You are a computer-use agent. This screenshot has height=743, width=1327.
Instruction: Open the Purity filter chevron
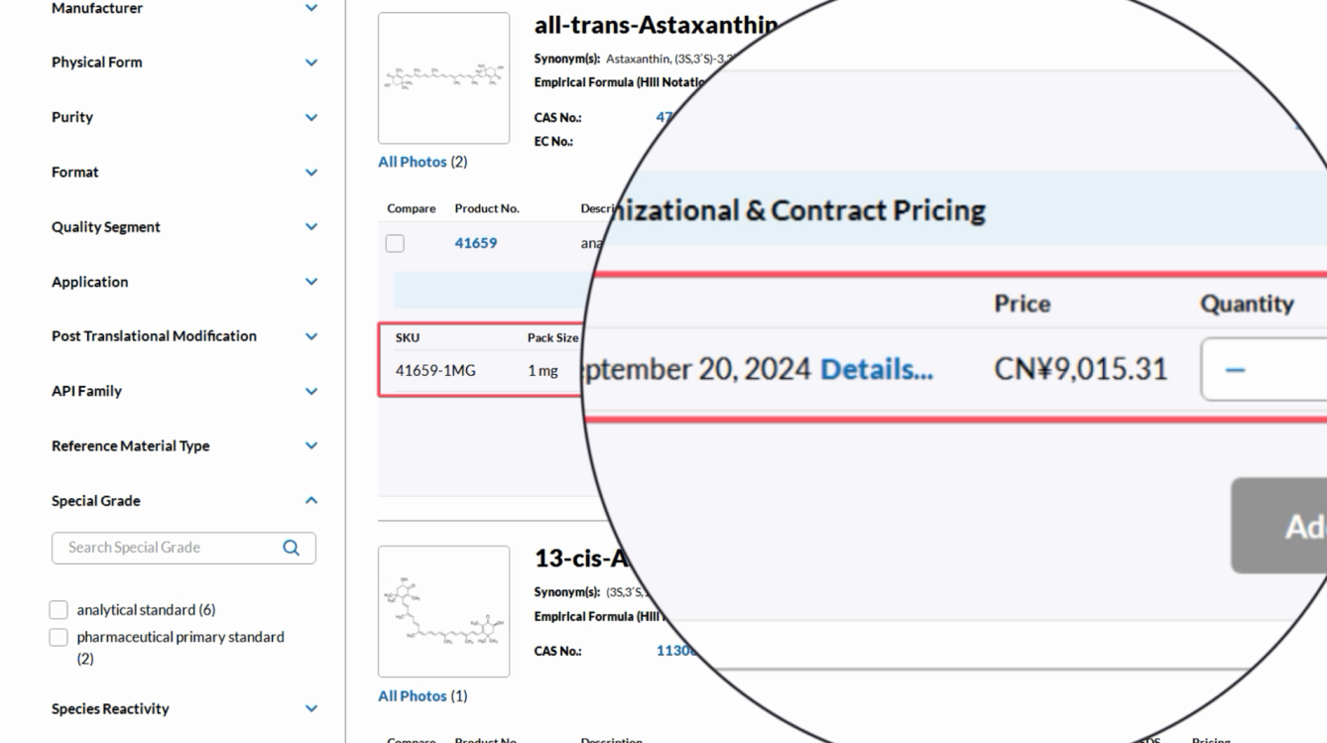pyautogui.click(x=311, y=117)
